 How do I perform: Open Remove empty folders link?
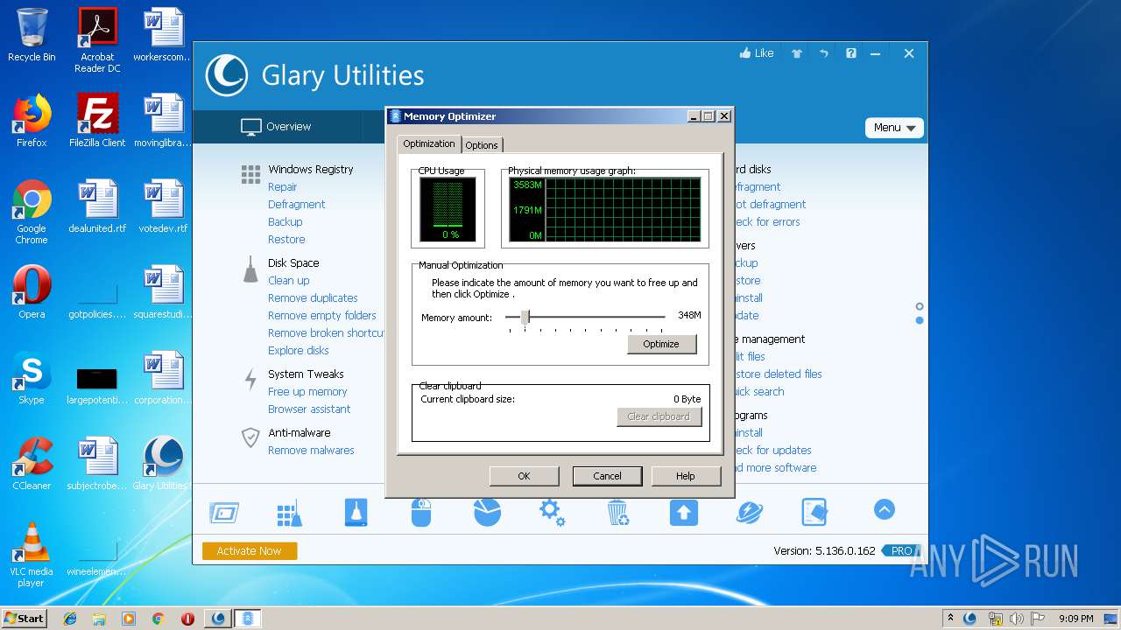click(321, 315)
